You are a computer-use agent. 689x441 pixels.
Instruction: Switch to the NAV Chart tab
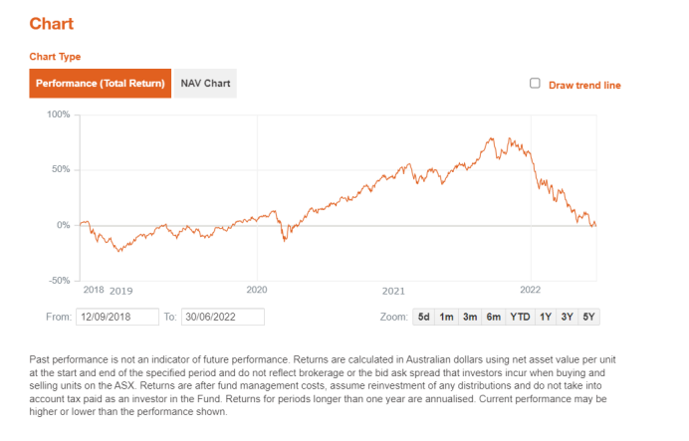click(206, 83)
